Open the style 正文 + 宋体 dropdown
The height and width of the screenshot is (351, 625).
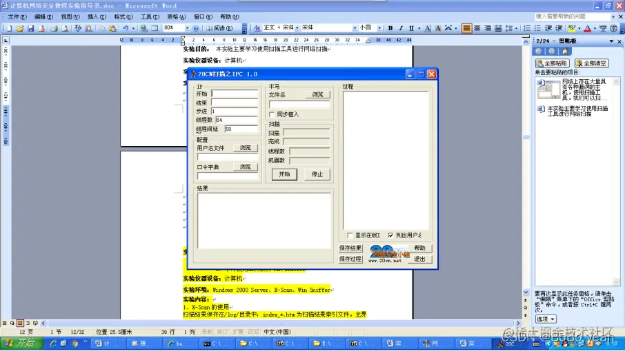(x=297, y=28)
